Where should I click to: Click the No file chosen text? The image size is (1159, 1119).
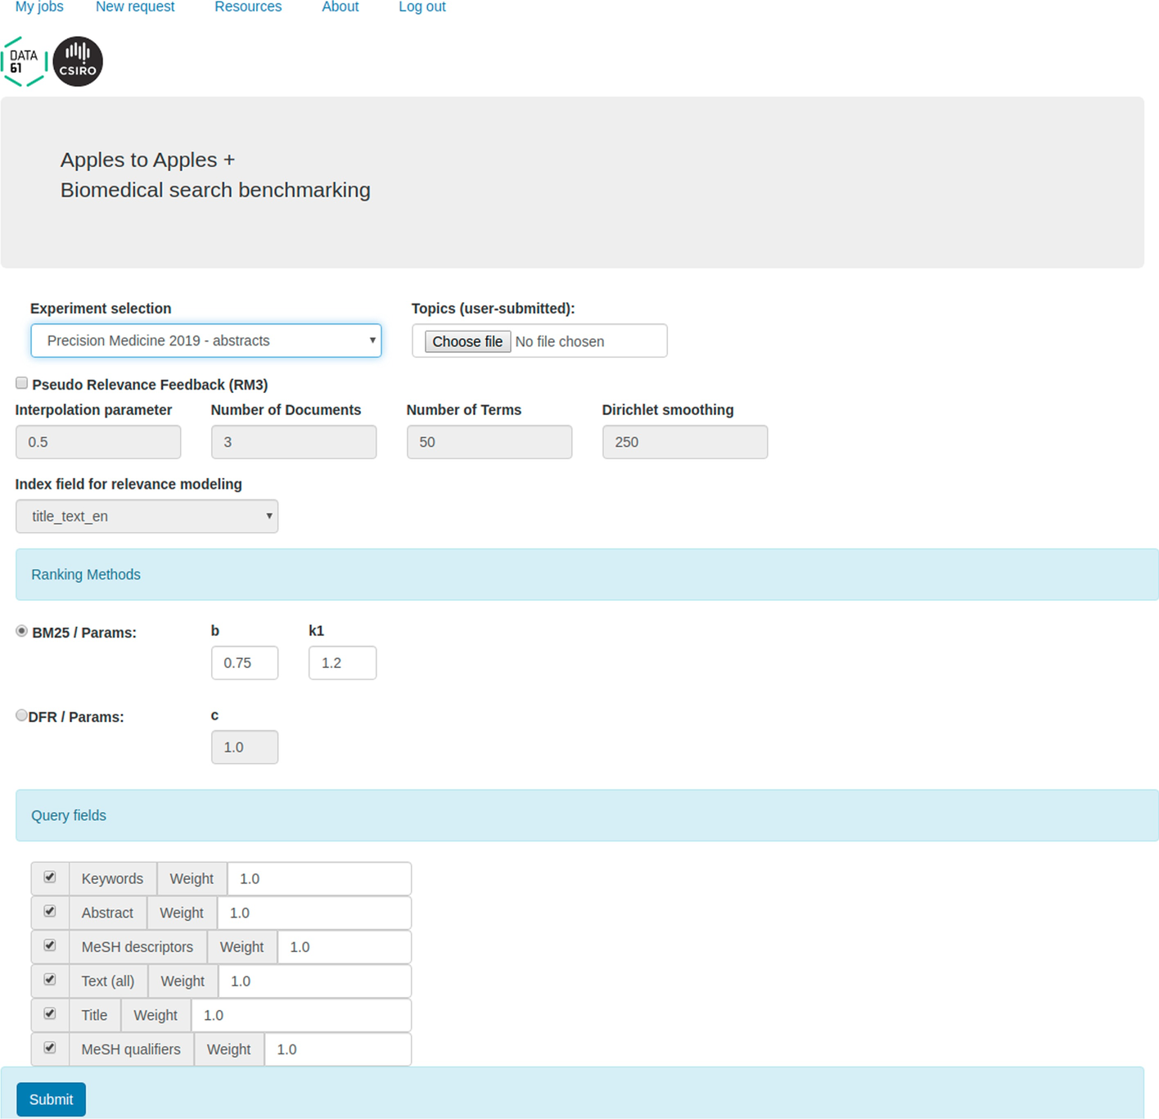point(560,341)
